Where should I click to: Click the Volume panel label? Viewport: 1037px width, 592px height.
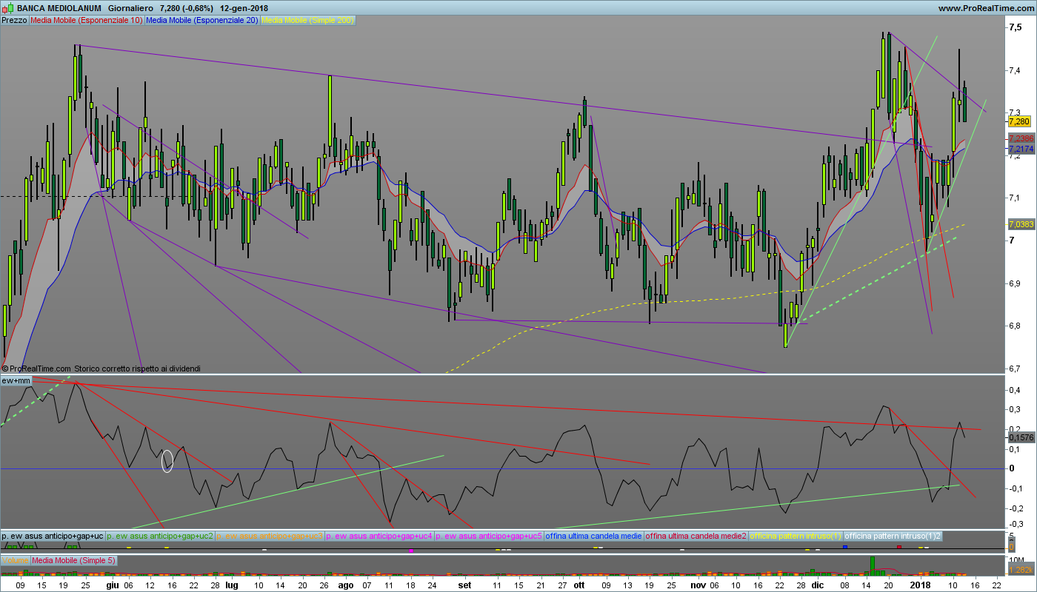[15, 560]
